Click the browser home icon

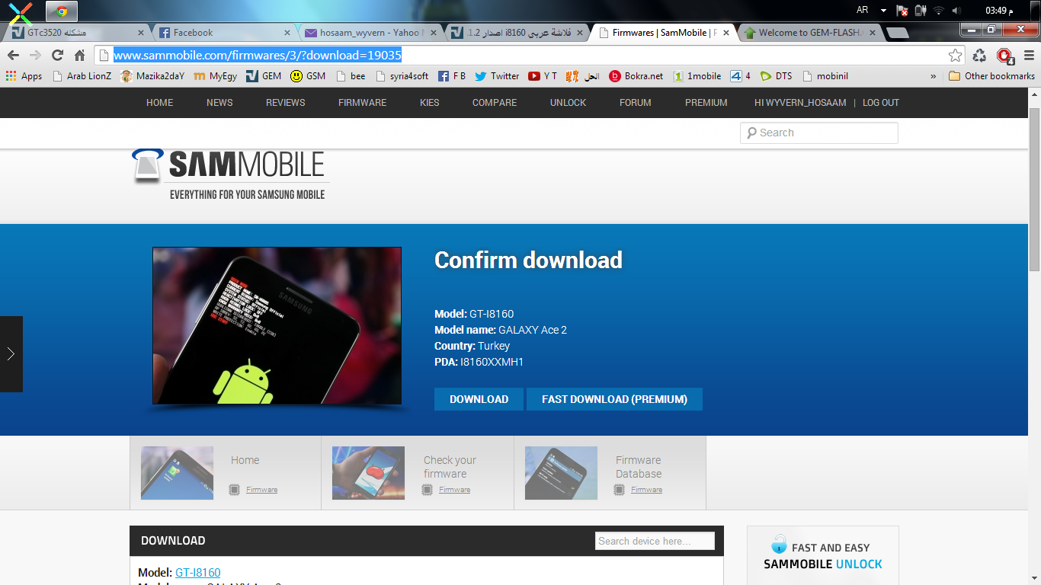point(79,55)
